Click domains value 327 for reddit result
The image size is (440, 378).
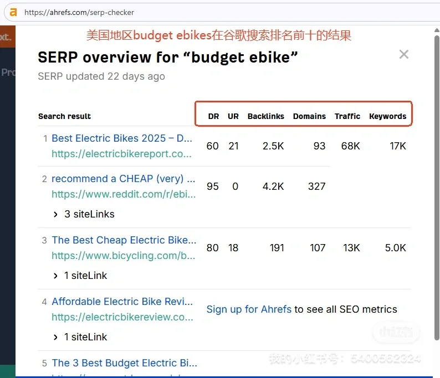click(317, 187)
